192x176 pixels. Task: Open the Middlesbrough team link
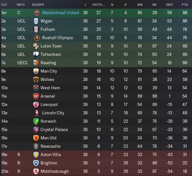tap(55, 172)
